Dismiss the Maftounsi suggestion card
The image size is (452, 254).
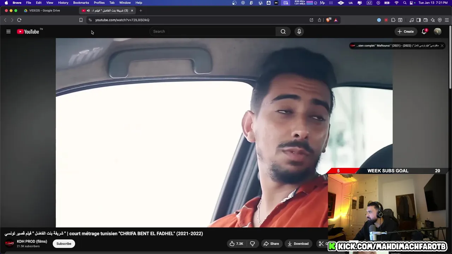pyautogui.click(x=442, y=46)
